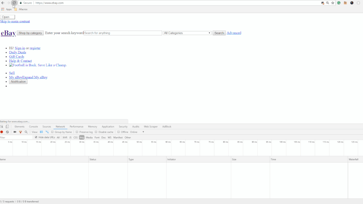
Task: Click the Open button at page top
Action: (x=8, y=17)
